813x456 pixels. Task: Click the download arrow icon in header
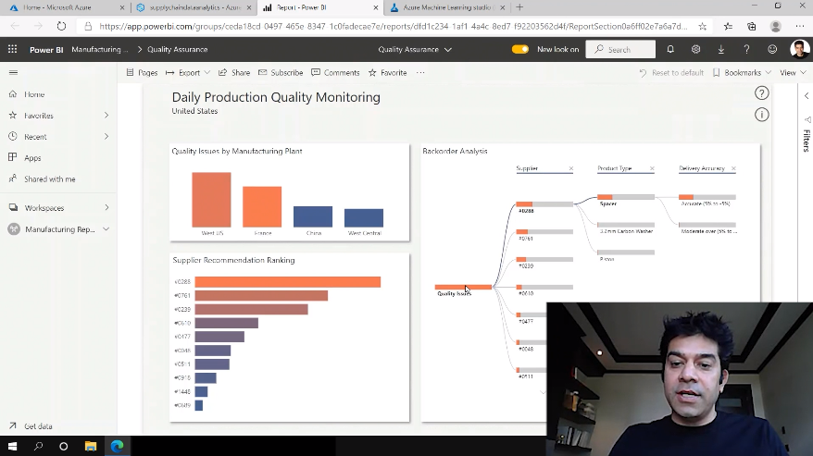(x=721, y=49)
